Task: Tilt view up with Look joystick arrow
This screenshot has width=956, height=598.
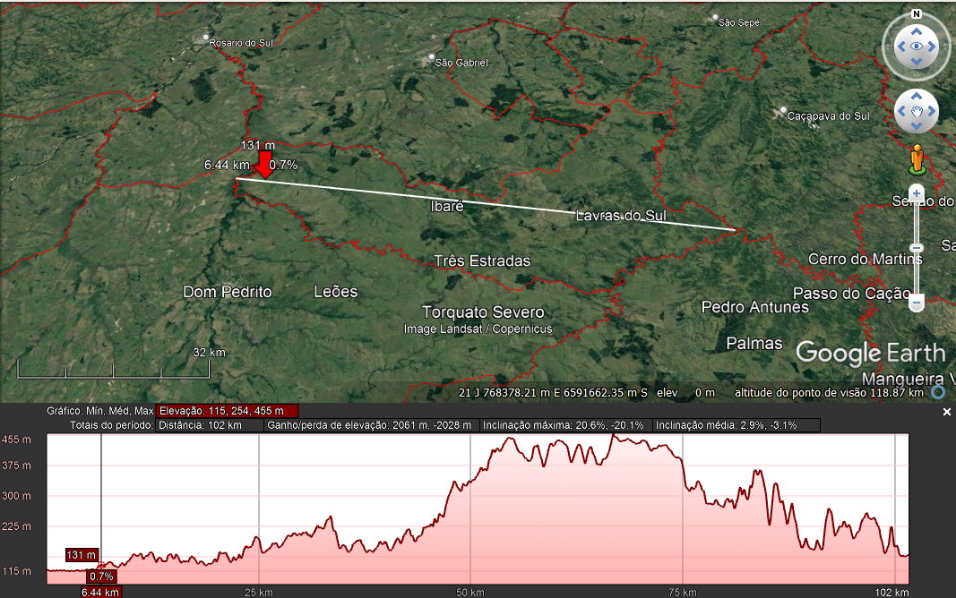Action: pyautogui.click(x=916, y=30)
